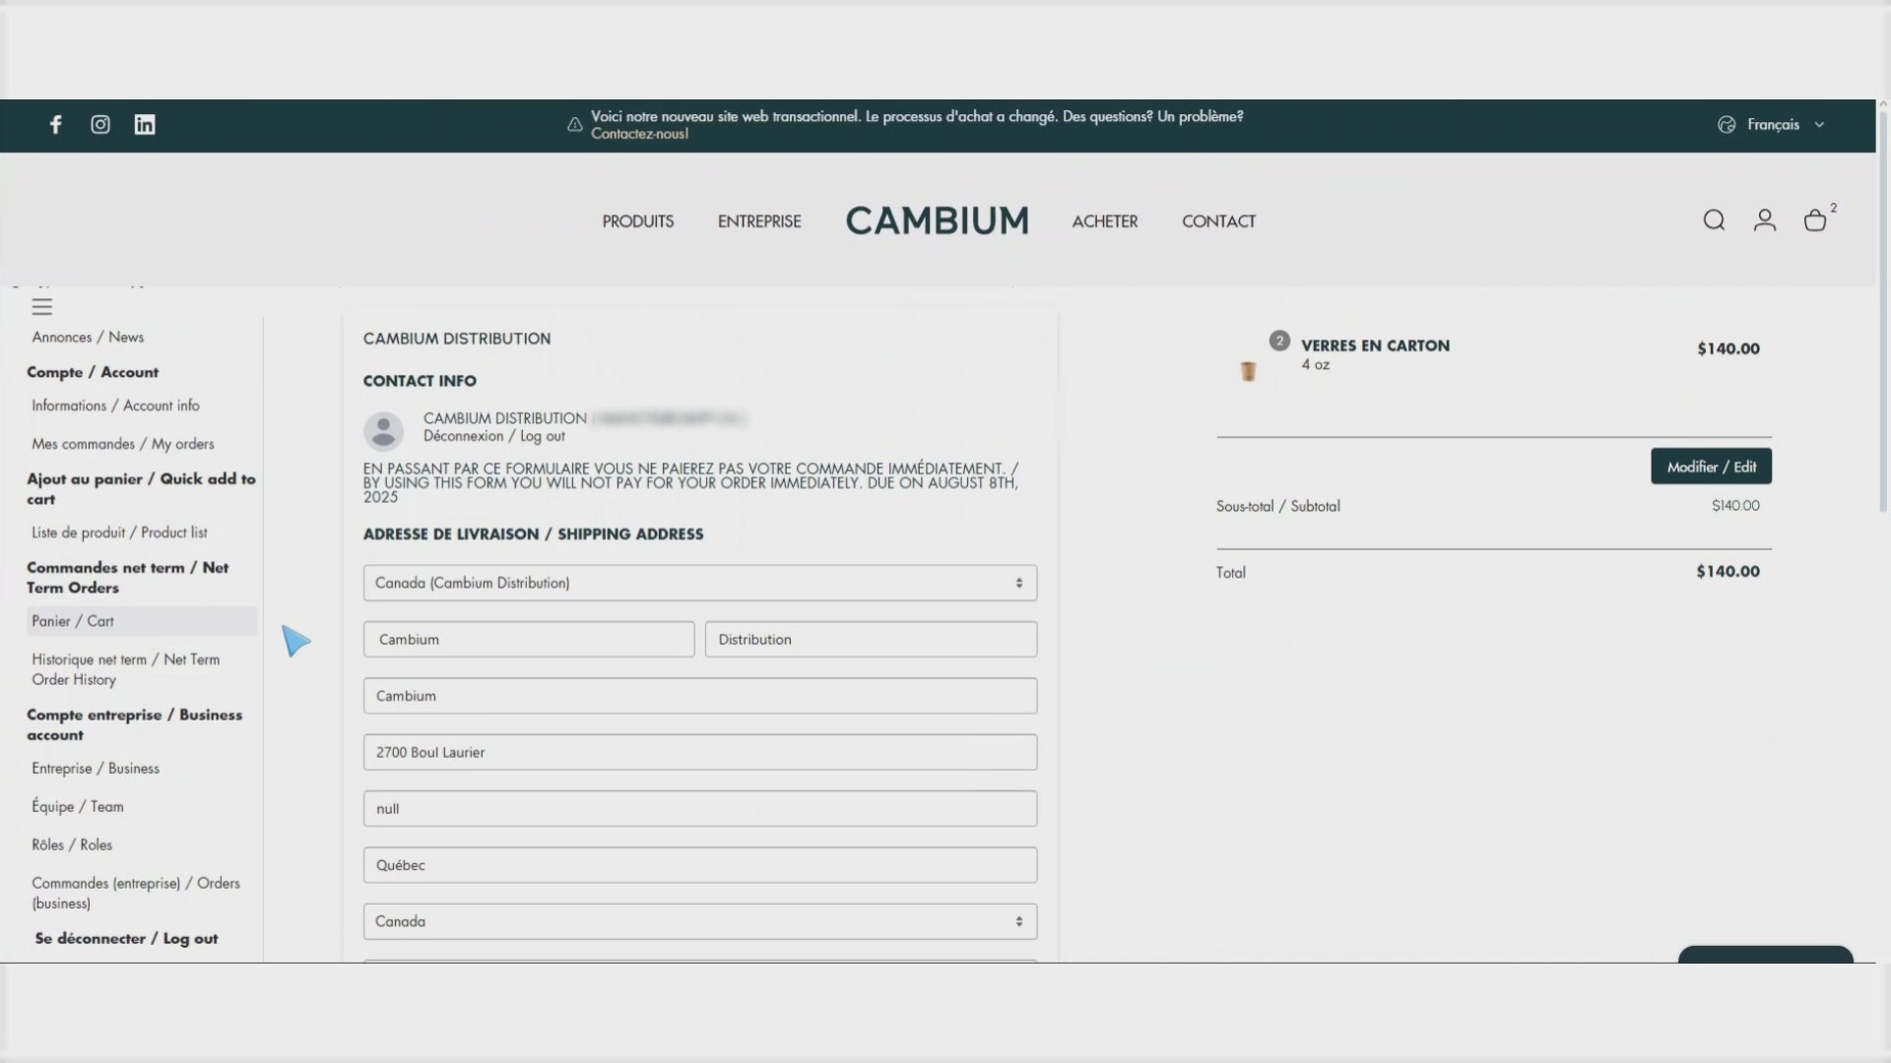Viewport: 1891px width, 1063px height.
Task: Open Liste de produit / Product list
Action: pyautogui.click(x=119, y=532)
